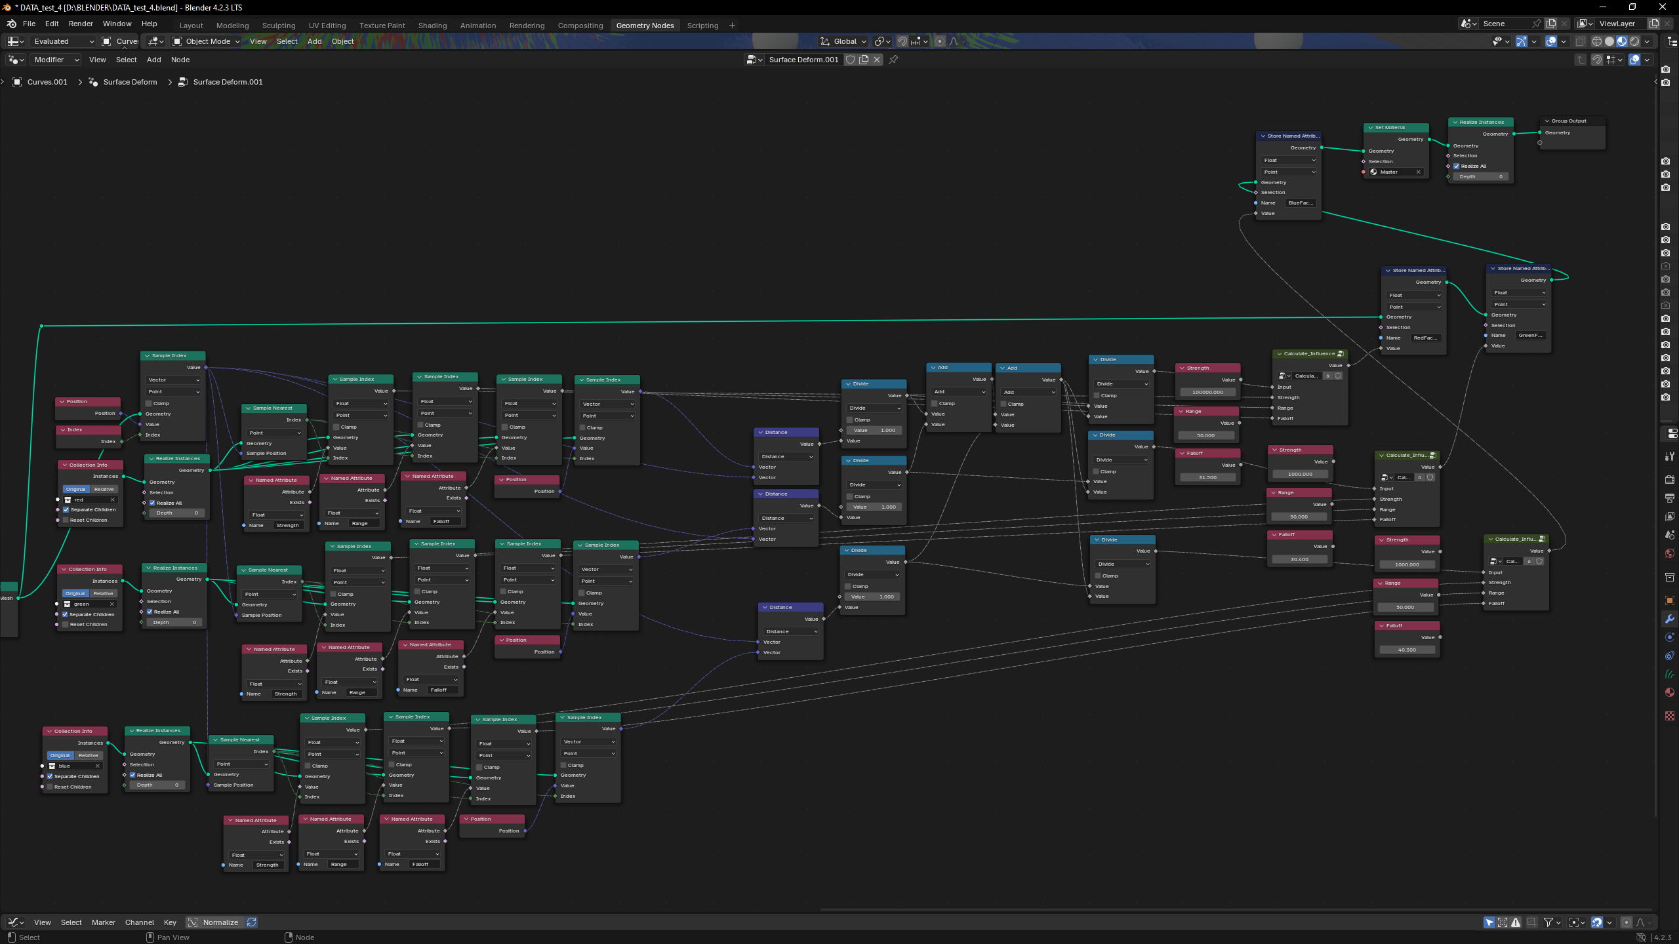
Task: Switch to the Shading workspace tab
Action: click(x=432, y=26)
